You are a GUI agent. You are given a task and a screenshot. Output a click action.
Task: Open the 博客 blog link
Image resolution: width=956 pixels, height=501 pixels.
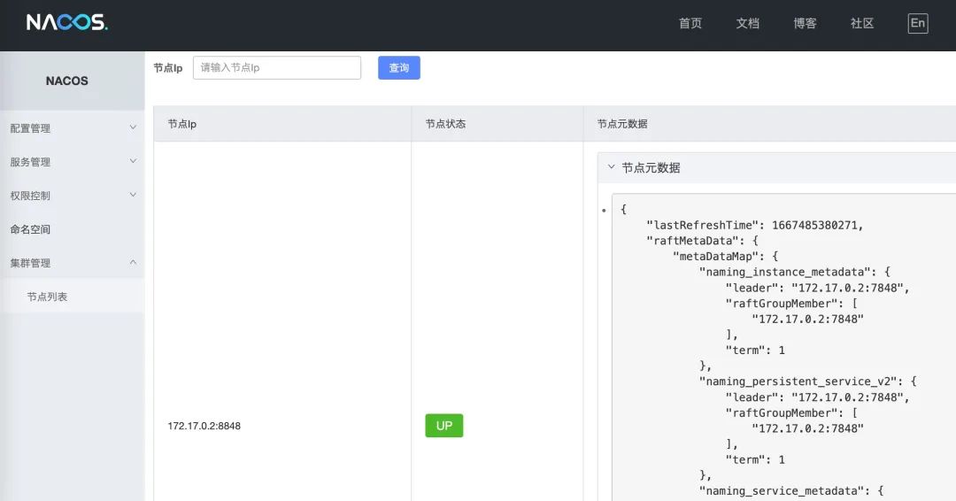coord(805,23)
